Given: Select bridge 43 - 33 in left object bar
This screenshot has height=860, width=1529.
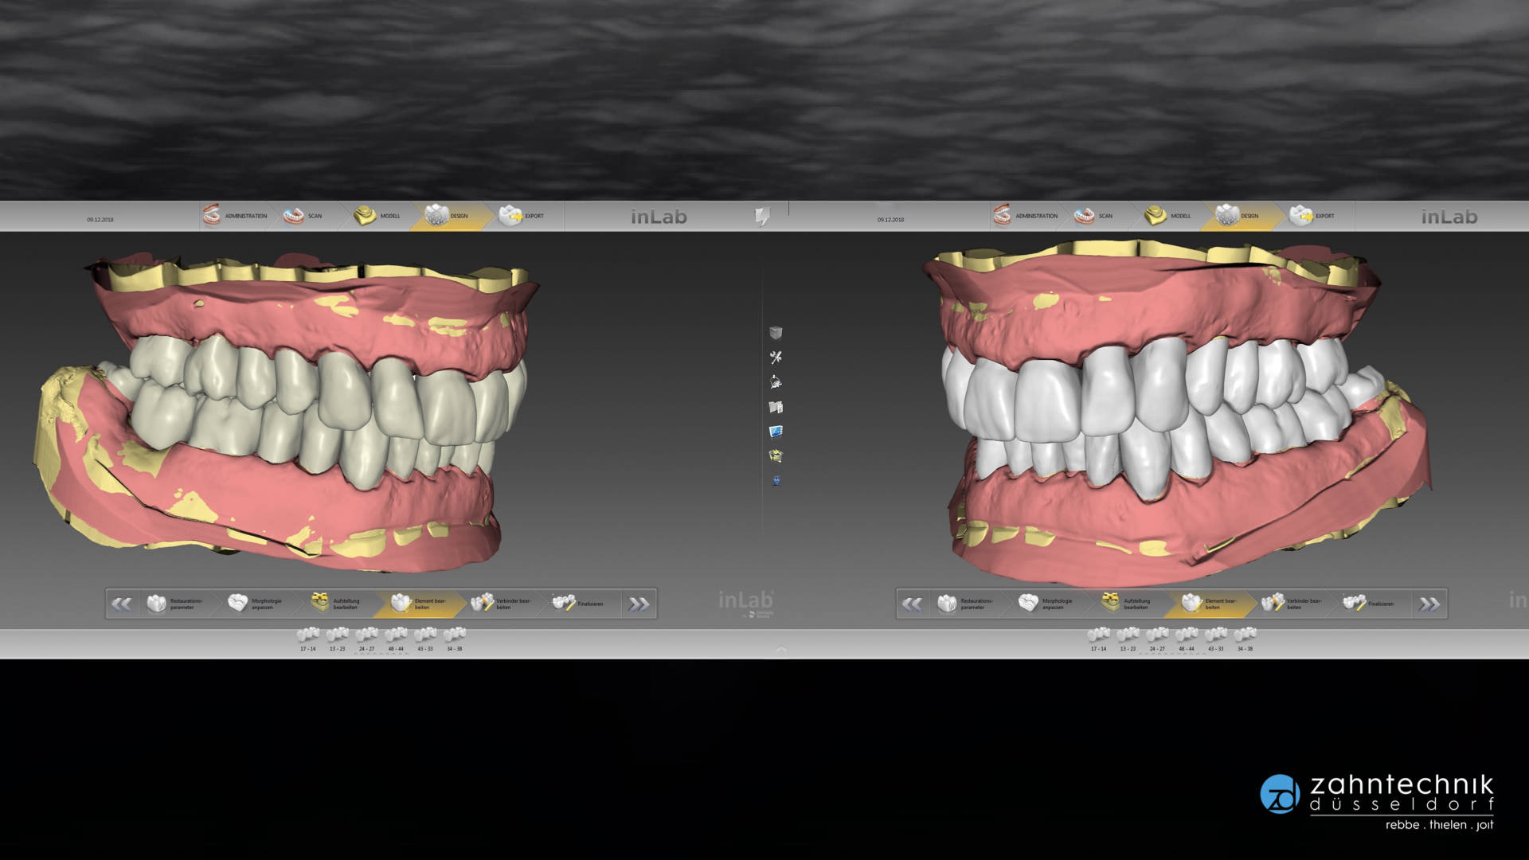Looking at the screenshot, I should click(425, 639).
